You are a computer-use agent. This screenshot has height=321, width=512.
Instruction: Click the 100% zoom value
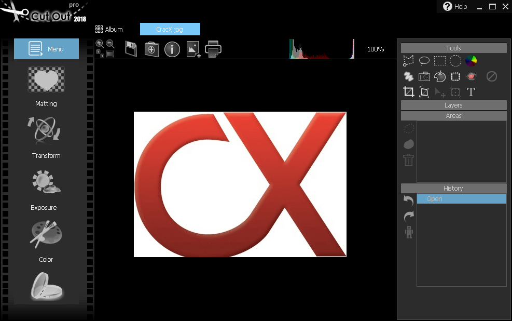pos(376,49)
